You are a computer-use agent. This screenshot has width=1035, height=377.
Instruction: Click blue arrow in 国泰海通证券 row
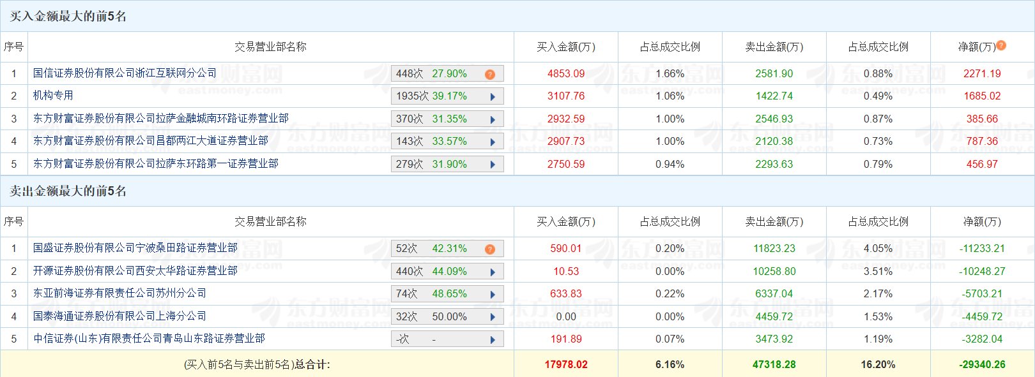pyautogui.click(x=493, y=318)
